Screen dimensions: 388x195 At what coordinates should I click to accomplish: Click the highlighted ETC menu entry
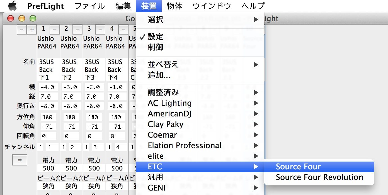tap(200, 167)
